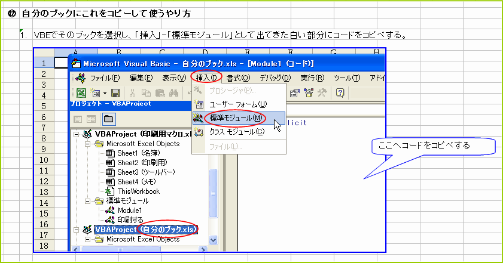Open the dropdown arrow beside Insert UserForm icon
The height and width of the screenshot is (263, 503).
105,94
